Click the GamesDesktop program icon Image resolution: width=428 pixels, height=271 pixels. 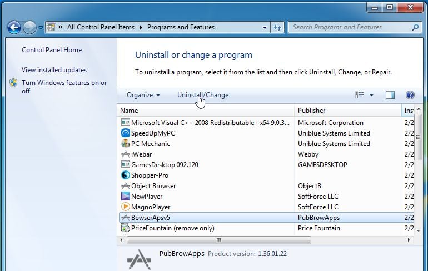125,165
